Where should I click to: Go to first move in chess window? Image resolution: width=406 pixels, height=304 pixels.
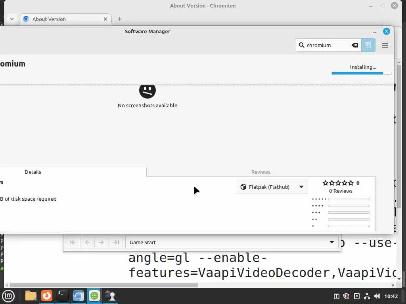coord(73,242)
